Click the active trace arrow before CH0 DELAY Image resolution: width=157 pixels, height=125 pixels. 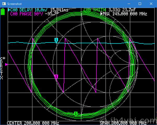pyautogui.click(x=9, y=10)
